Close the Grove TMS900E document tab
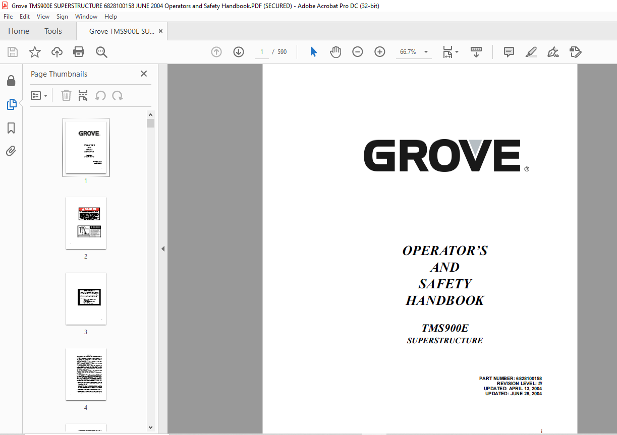The image size is (617, 435). [x=160, y=31]
